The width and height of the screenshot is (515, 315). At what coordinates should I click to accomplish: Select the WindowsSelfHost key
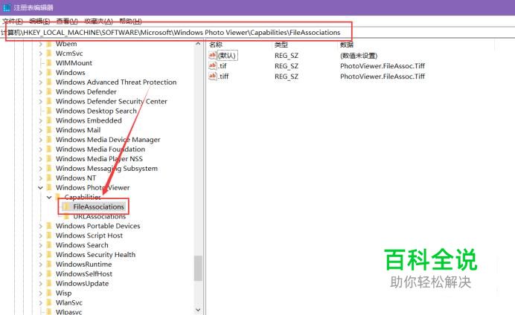pyautogui.click(x=84, y=273)
